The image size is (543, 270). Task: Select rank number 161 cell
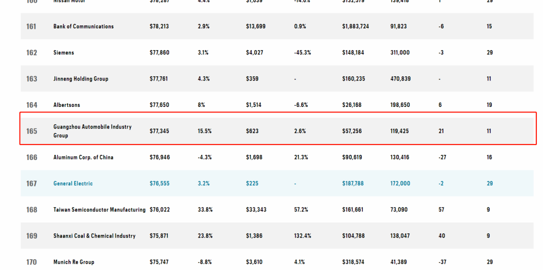click(x=32, y=26)
